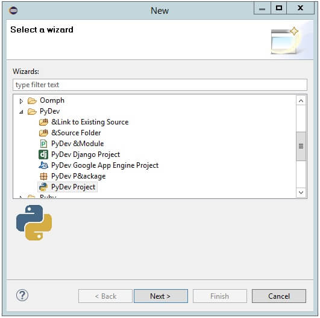Click the wizard list scroll-down arrow

pyautogui.click(x=301, y=192)
